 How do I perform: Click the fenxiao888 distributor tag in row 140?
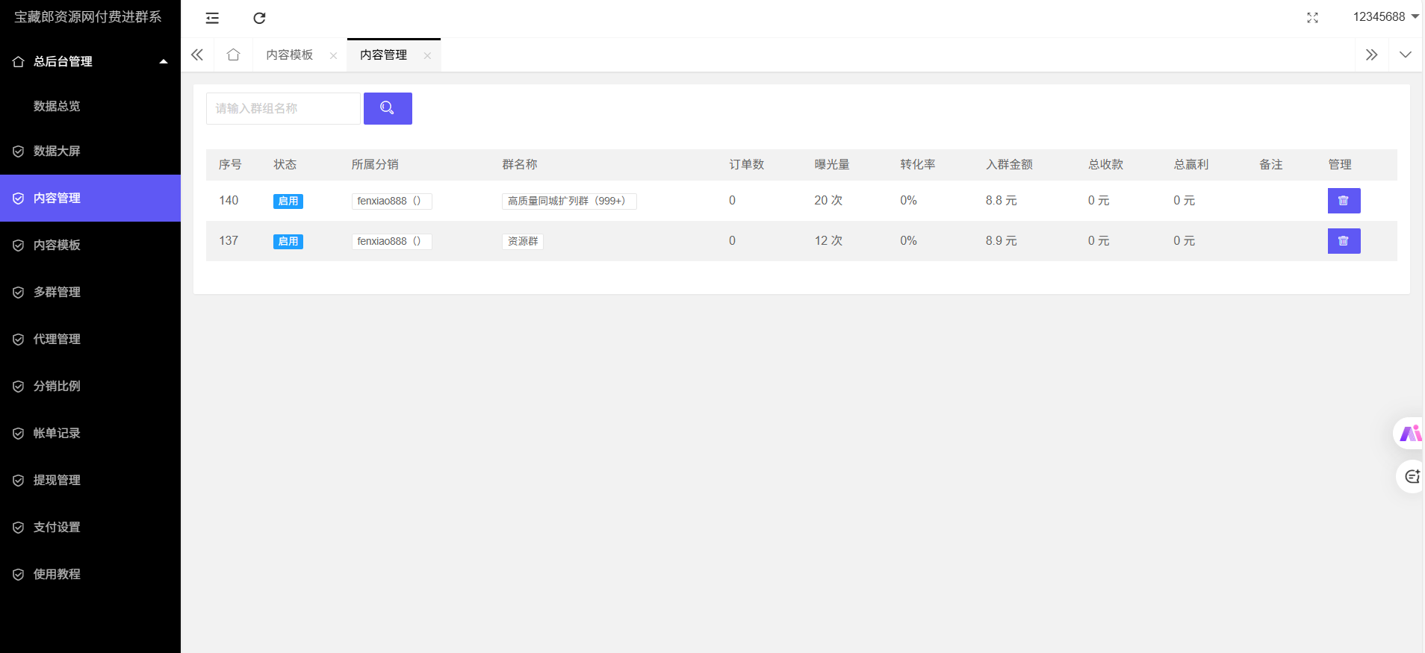coord(391,201)
